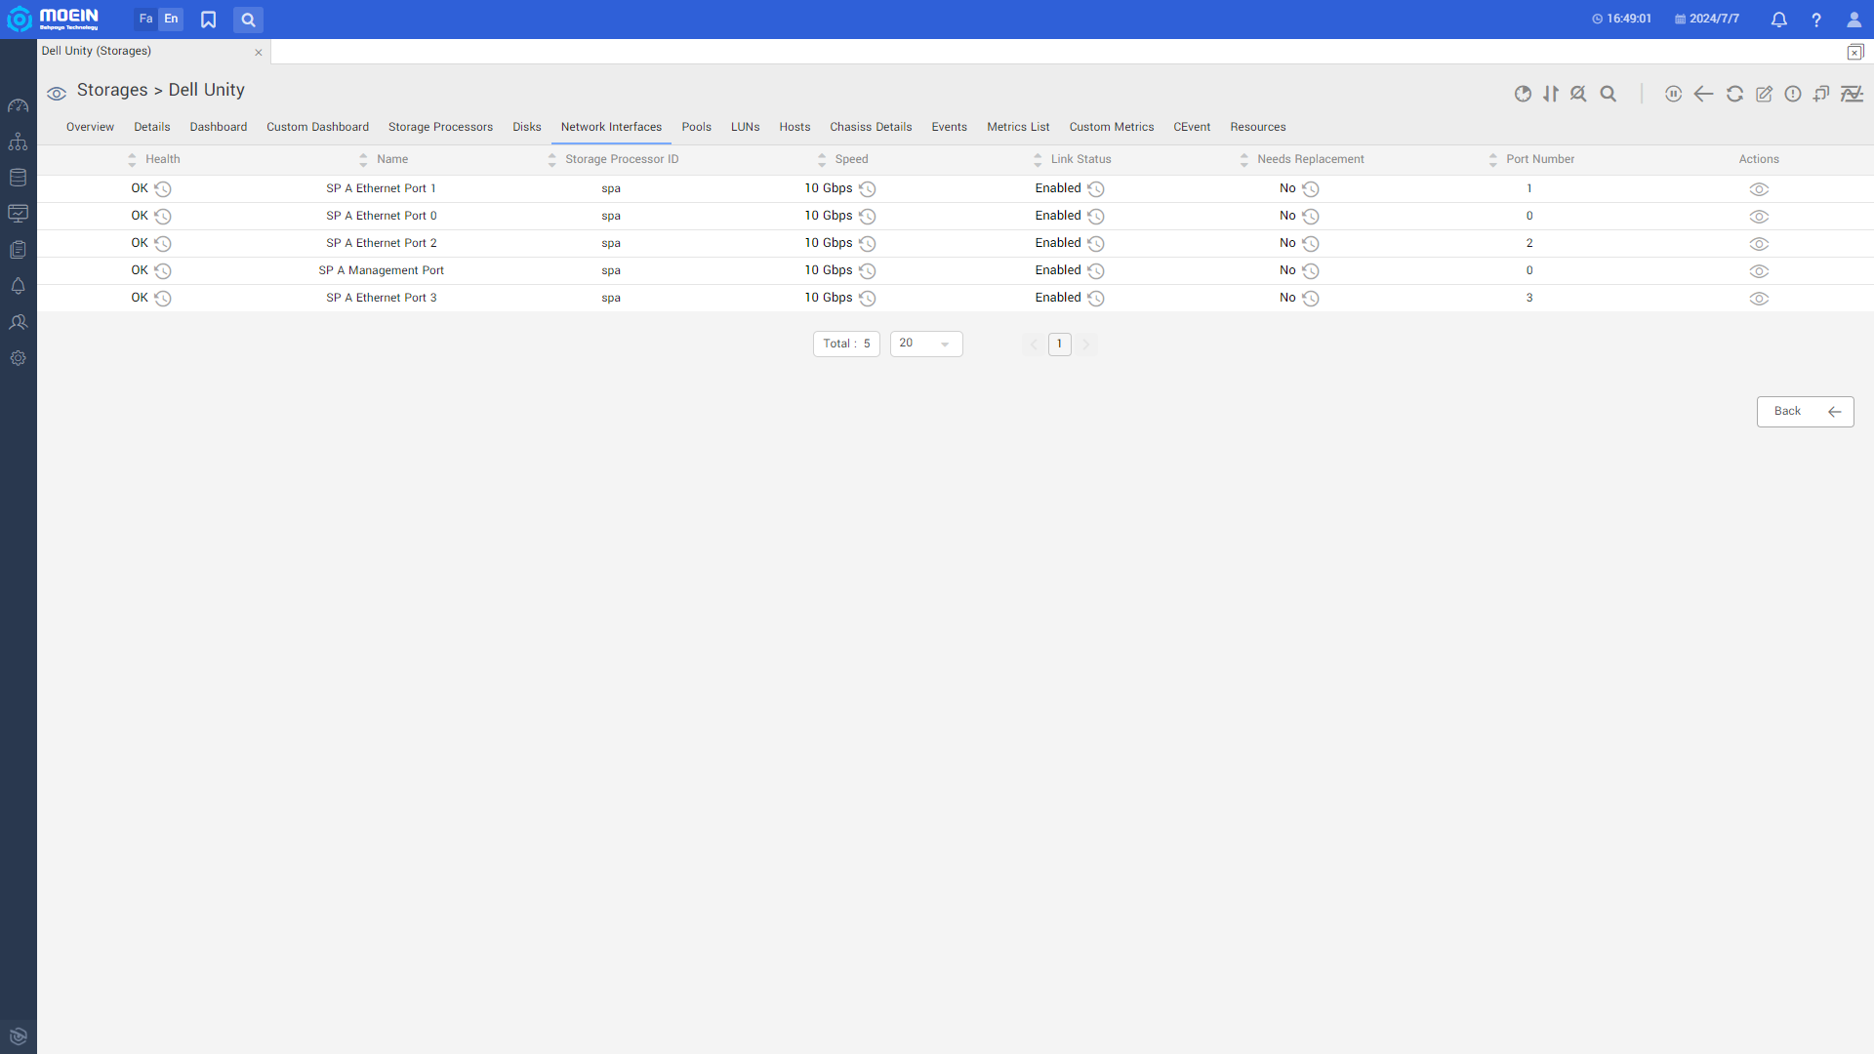Screen dimensions: 1874x1054
Task: Open the dashboard gauge sidebar icon
Action: click(18, 105)
